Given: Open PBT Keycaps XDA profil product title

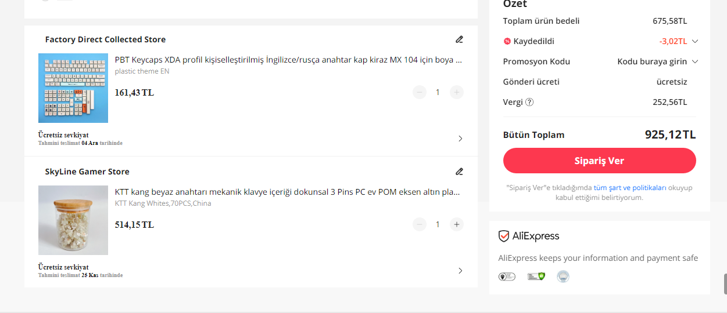Looking at the screenshot, I should coord(288,60).
